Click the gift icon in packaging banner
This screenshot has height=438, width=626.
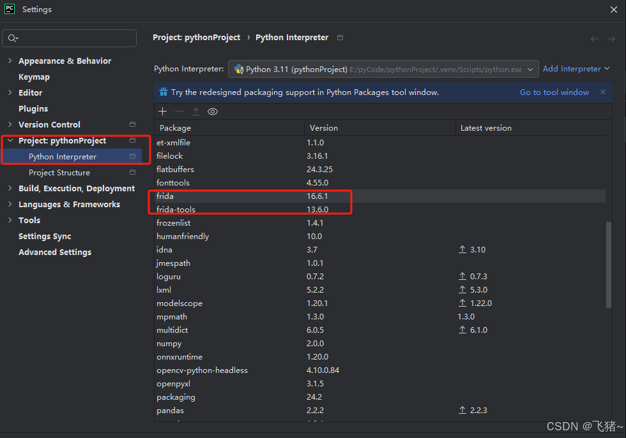coord(164,92)
